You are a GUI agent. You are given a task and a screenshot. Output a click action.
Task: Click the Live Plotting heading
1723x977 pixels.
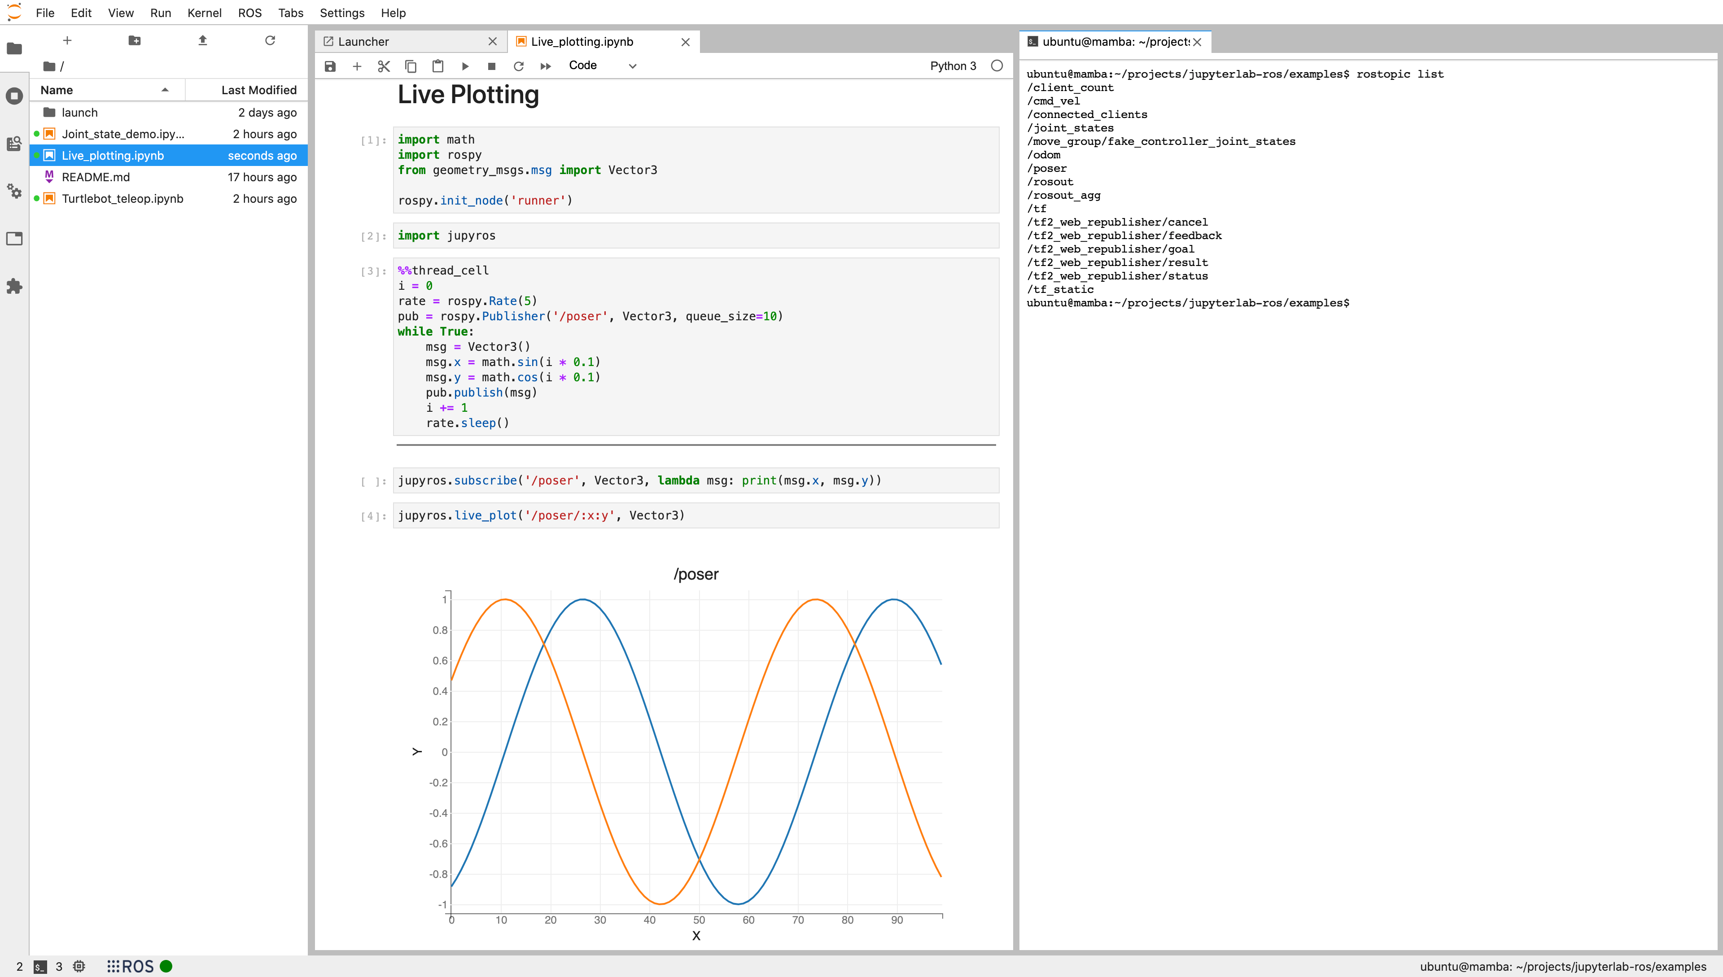(x=468, y=95)
